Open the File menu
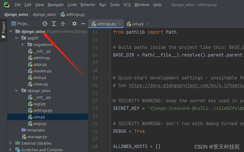The height and width of the screenshot is (152, 244). 18,5
